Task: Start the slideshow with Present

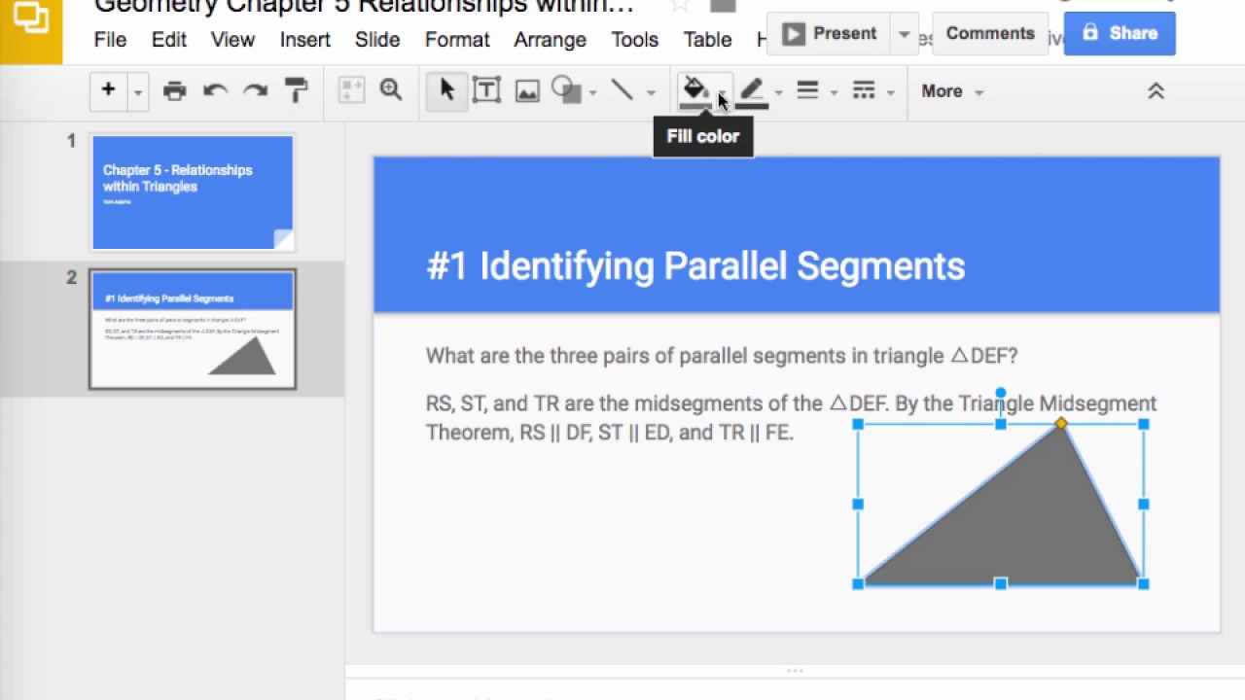Action: [830, 34]
